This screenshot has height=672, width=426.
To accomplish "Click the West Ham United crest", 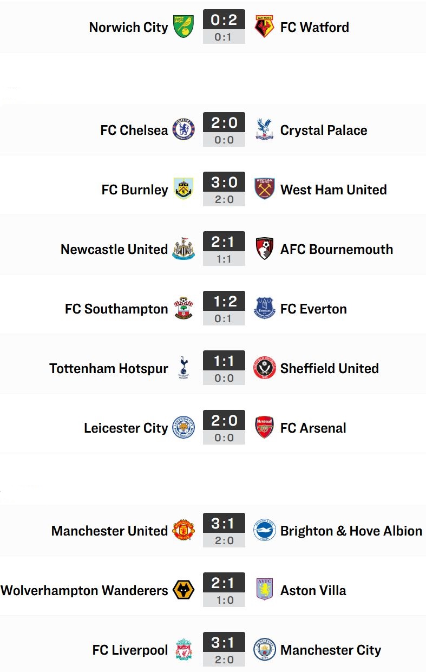I will pyautogui.click(x=265, y=189).
